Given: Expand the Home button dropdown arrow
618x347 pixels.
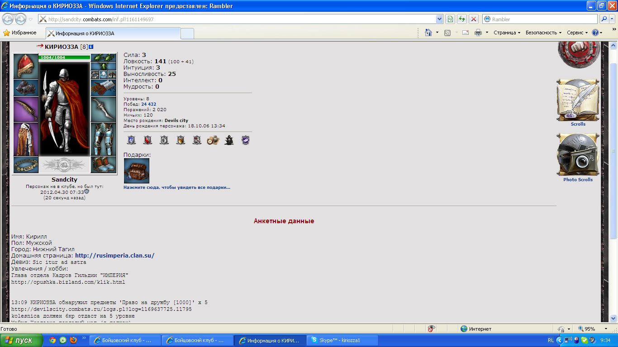Looking at the screenshot, I should (437, 33).
